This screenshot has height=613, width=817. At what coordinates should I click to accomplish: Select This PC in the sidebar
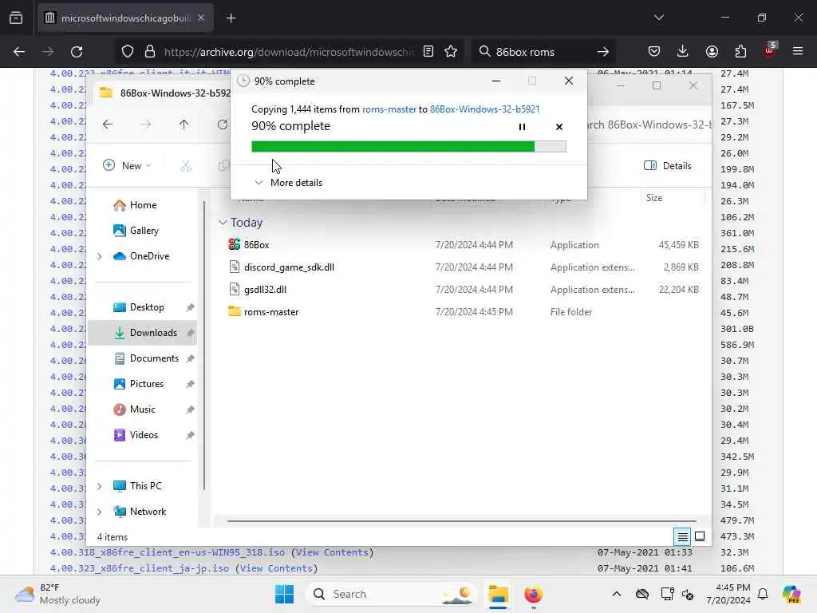[145, 486]
